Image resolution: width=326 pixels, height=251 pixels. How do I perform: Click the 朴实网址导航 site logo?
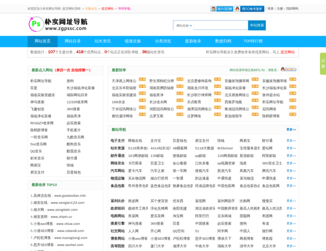point(58,24)
